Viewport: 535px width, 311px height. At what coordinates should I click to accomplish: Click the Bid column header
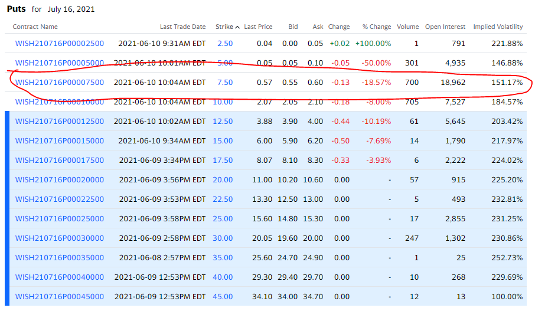(x=293, y=27)
